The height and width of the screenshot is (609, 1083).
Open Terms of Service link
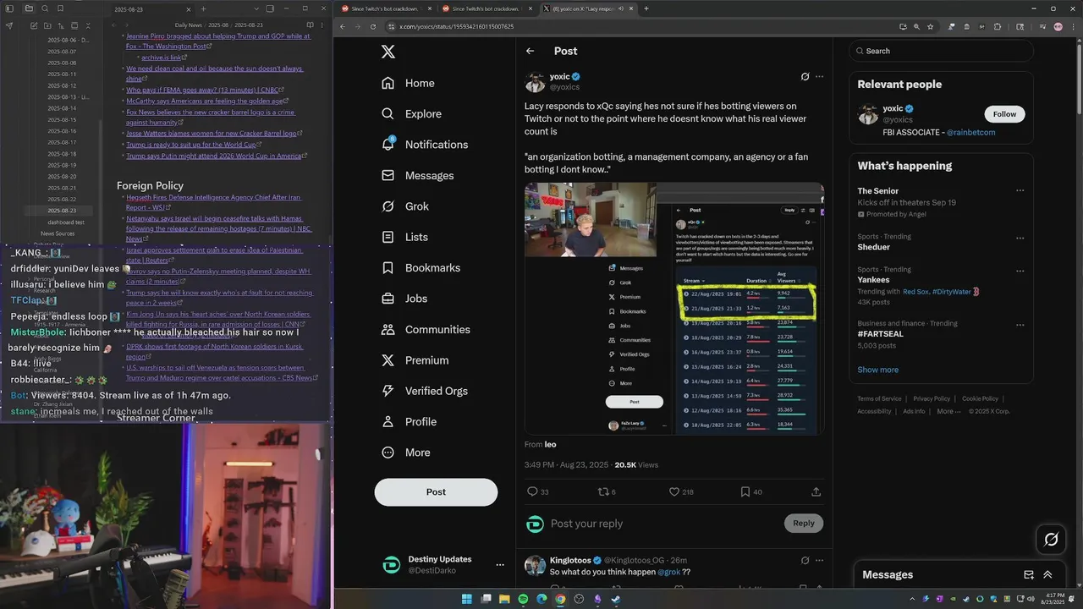click(x=879, y=398)
